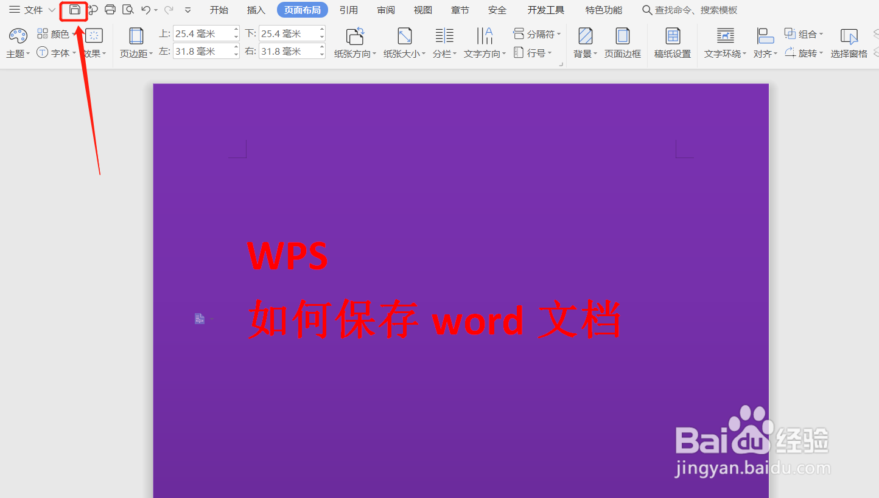Image resolution: width=879 pixels, height=498 pixels.
Task: Click the Undo arrow icon
Action: (x=145, y=10)
